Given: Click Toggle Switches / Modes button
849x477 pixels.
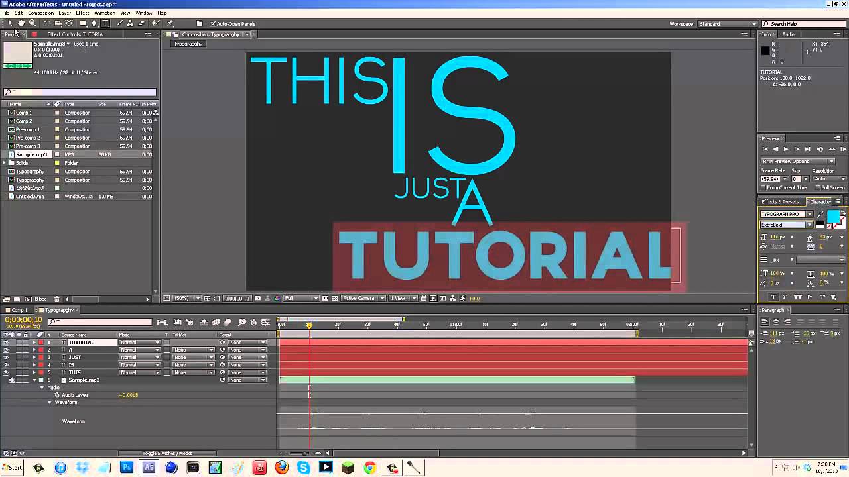Looking at the screenshot, I should point(167,453).
